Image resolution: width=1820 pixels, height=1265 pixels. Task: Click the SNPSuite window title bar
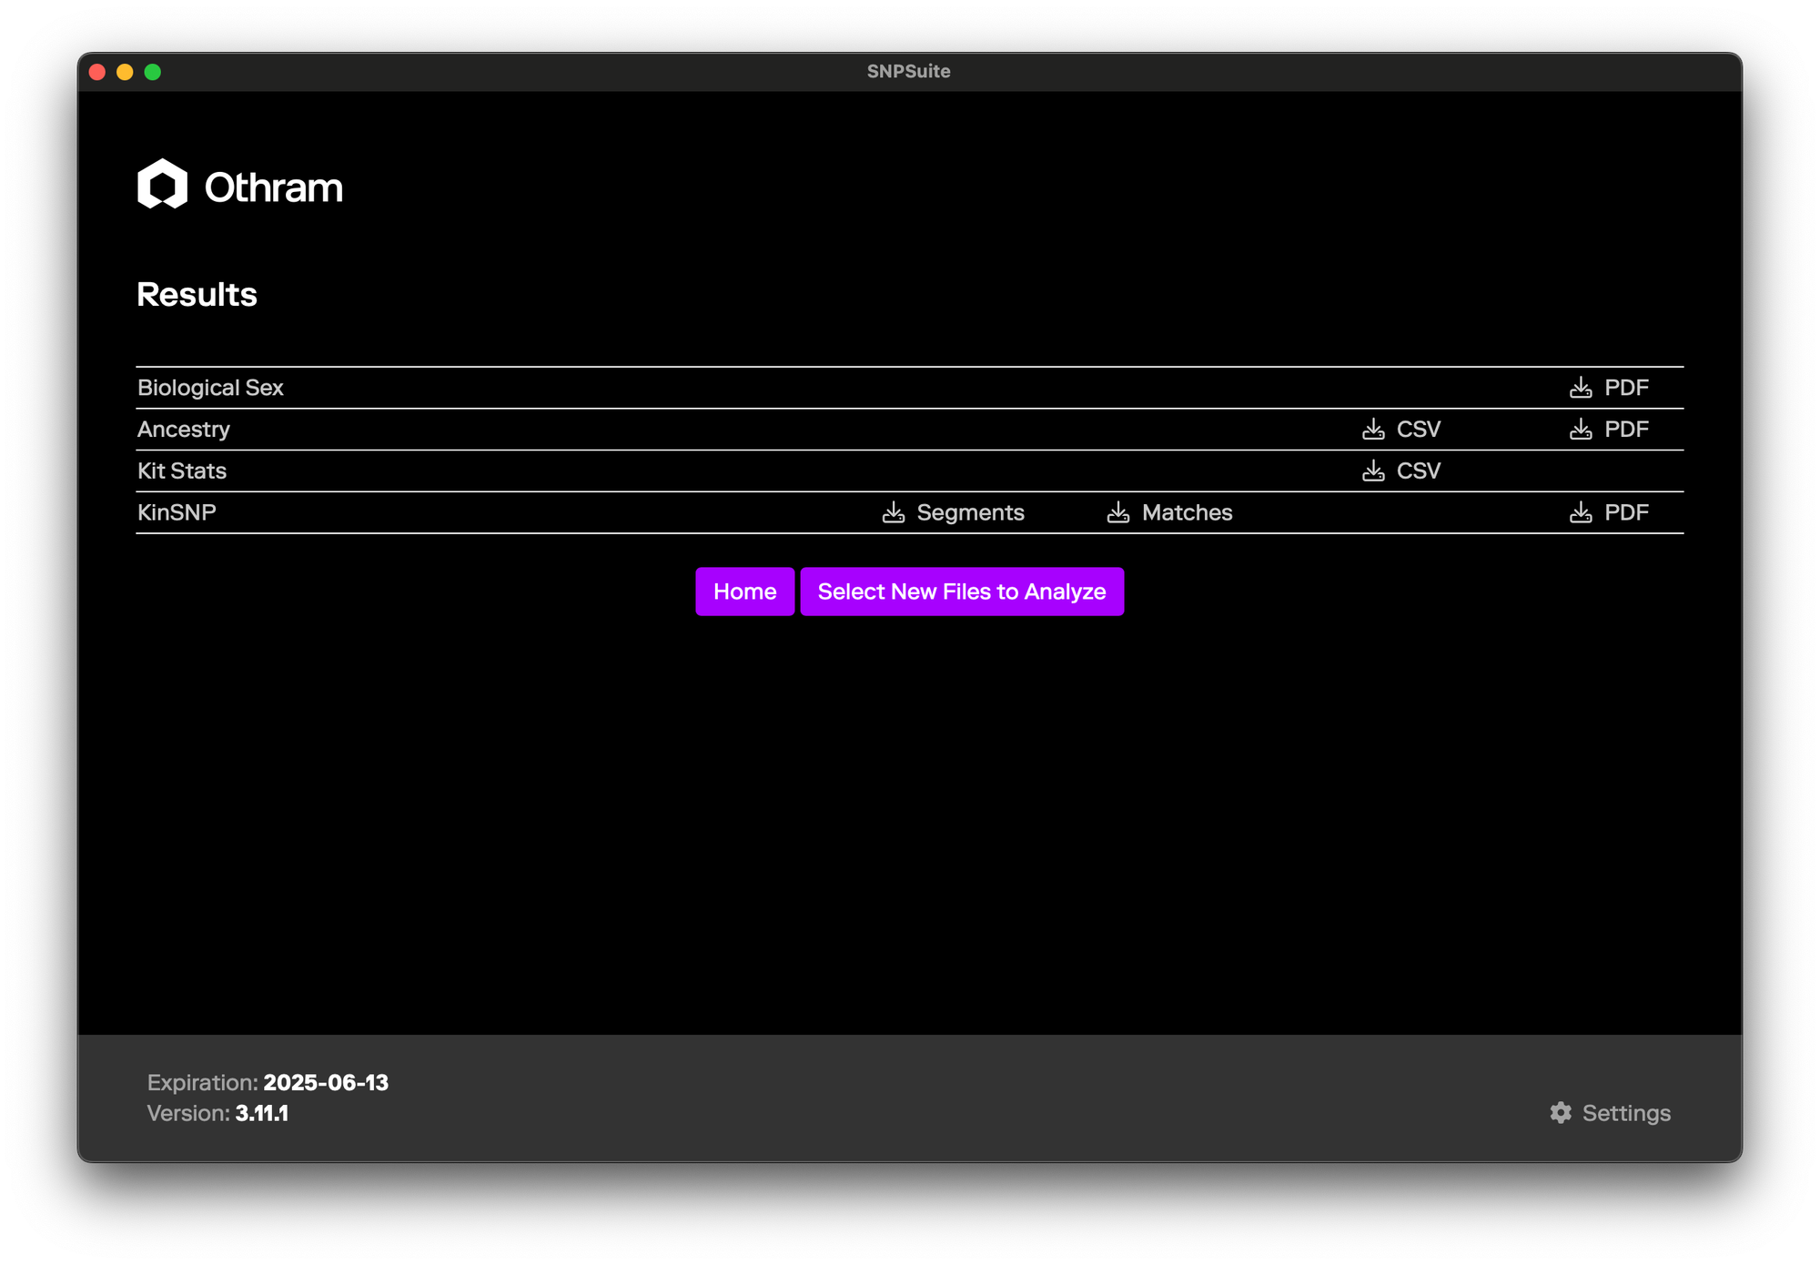pyautogui.click(x=908, y=71)
